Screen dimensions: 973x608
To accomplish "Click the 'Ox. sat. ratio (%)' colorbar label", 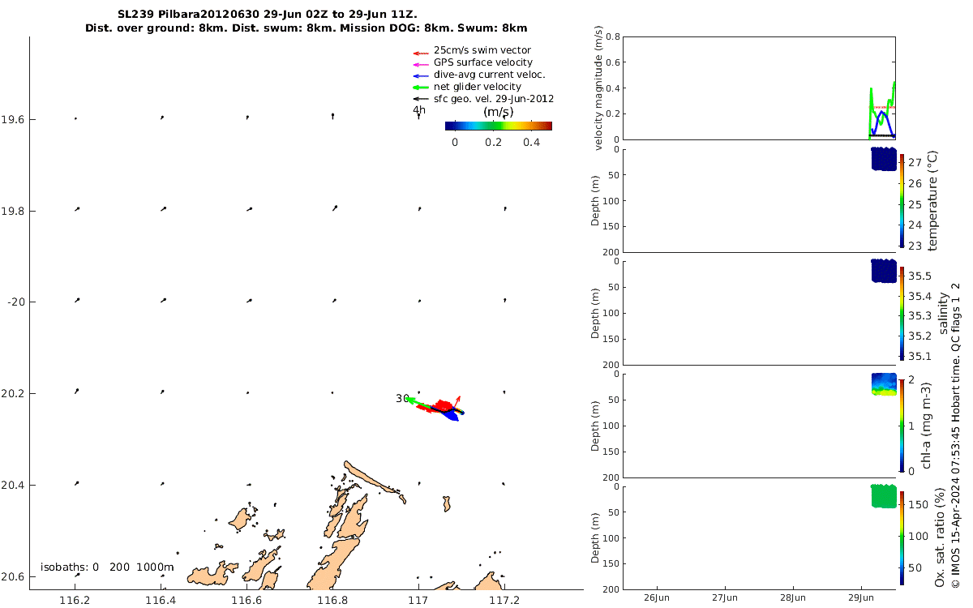I will (x=939, y=537).
